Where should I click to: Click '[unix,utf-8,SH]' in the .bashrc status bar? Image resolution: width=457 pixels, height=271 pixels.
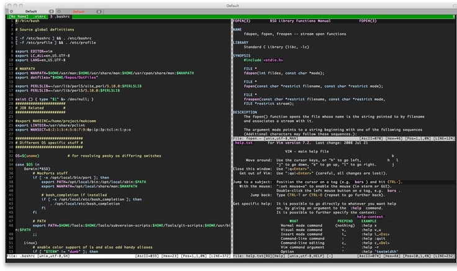click(x=53, y=256)
